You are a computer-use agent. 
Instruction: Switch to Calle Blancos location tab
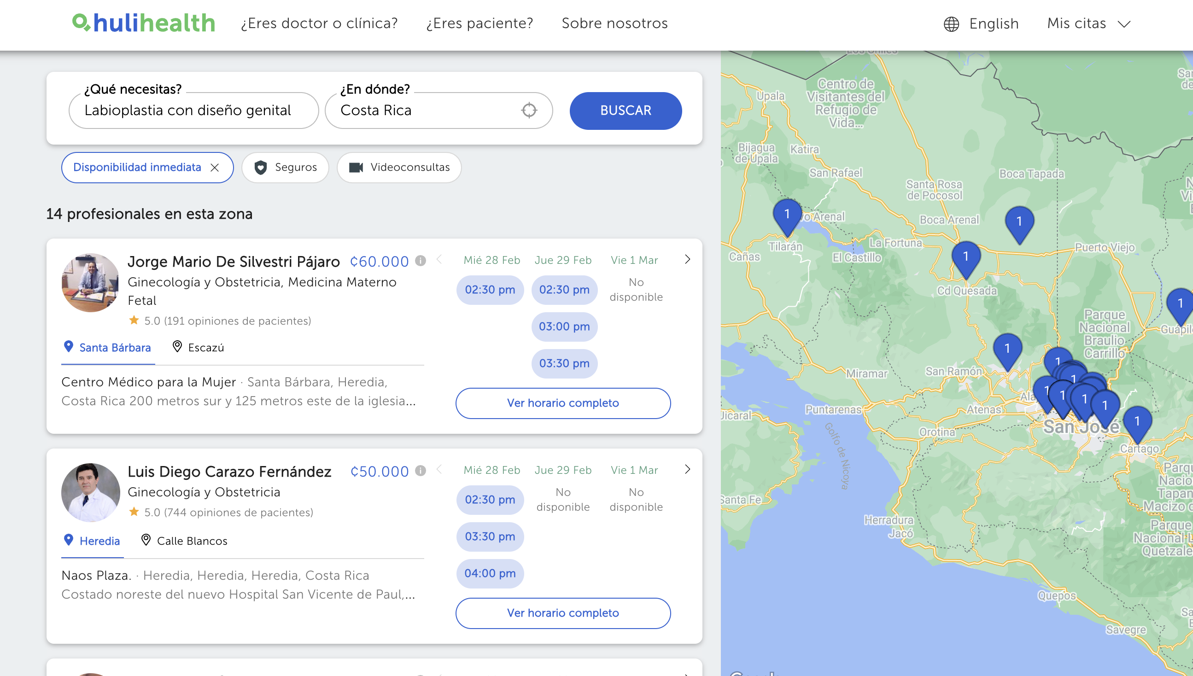184,541
